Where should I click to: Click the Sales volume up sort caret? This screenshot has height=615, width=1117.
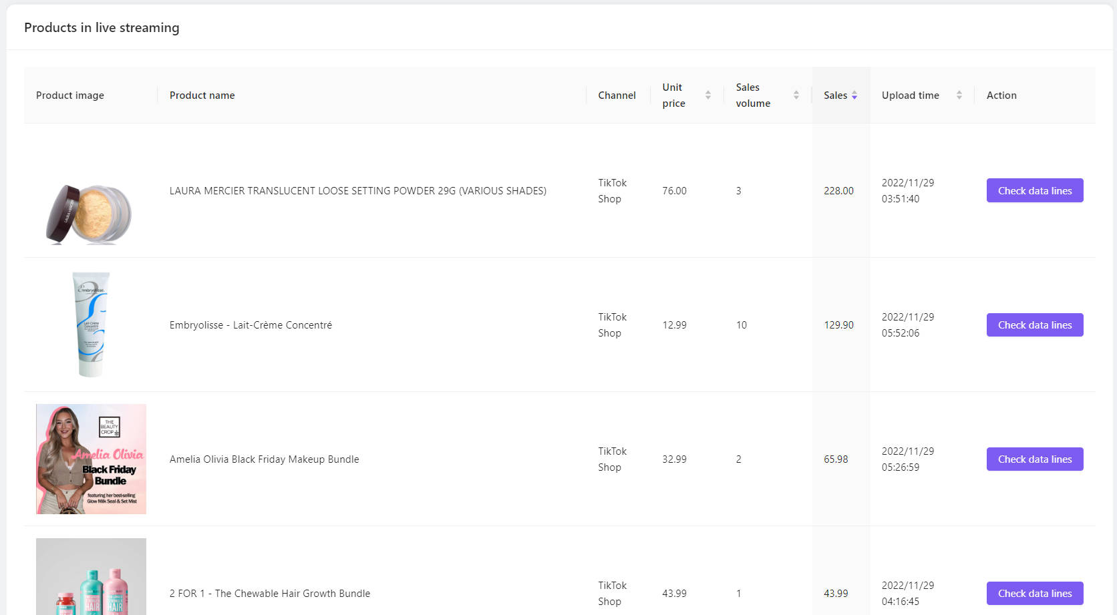(796, 92)
